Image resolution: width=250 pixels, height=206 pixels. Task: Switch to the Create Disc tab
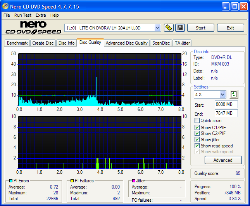43,43
